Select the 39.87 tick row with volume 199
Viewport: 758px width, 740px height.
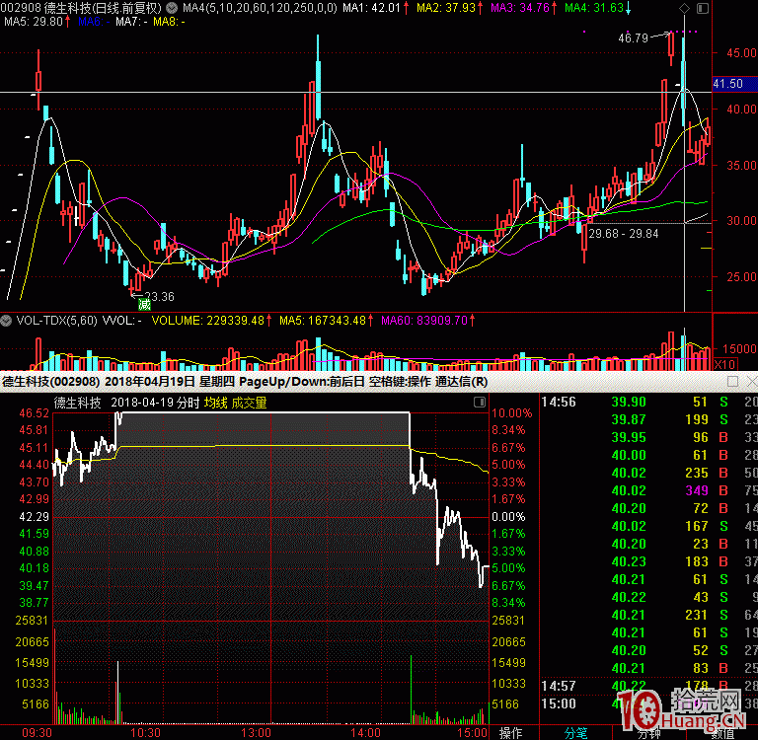tap(648, 419)
